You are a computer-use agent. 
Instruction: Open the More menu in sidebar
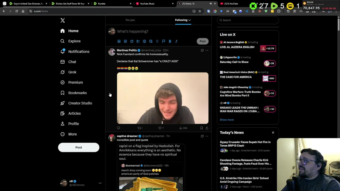point(69,134)
